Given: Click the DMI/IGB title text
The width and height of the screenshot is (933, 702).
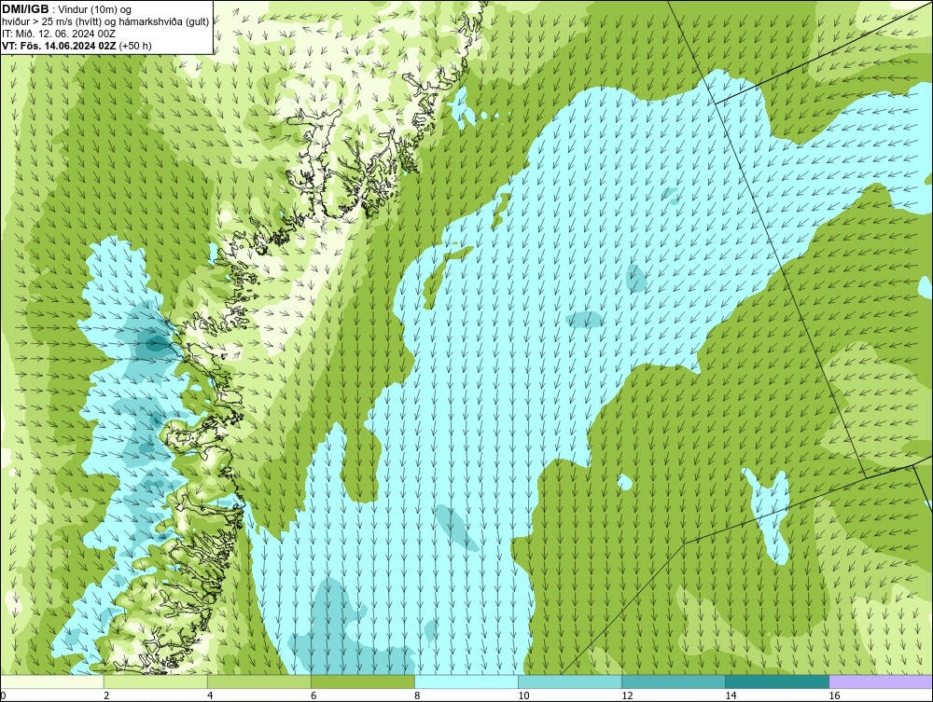Looking at the screenshot, I should pos(25,9).
